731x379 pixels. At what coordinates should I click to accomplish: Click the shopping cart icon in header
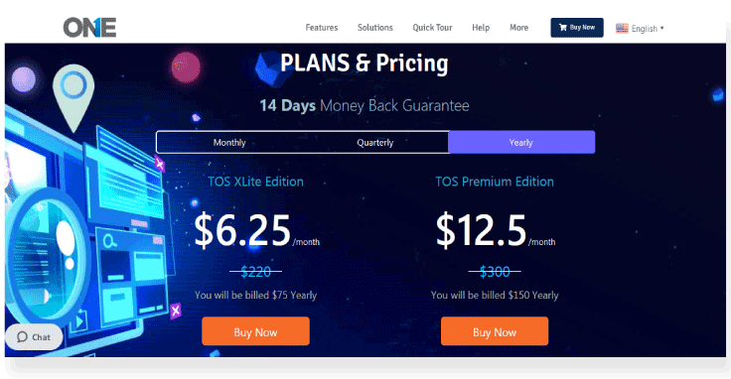563,28
